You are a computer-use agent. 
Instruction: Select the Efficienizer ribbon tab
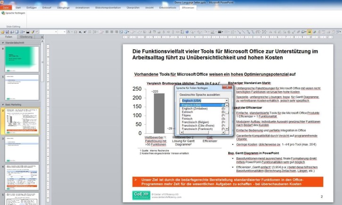tap(188, 8)
